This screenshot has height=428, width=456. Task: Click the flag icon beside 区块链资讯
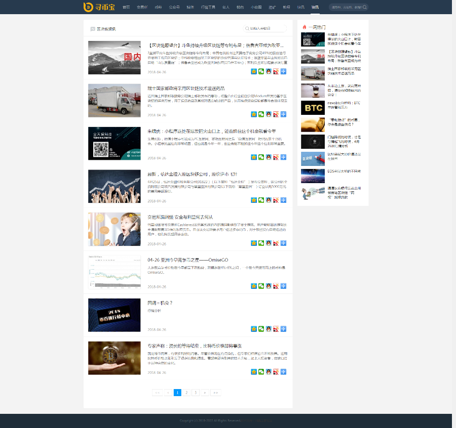point(93,29)
